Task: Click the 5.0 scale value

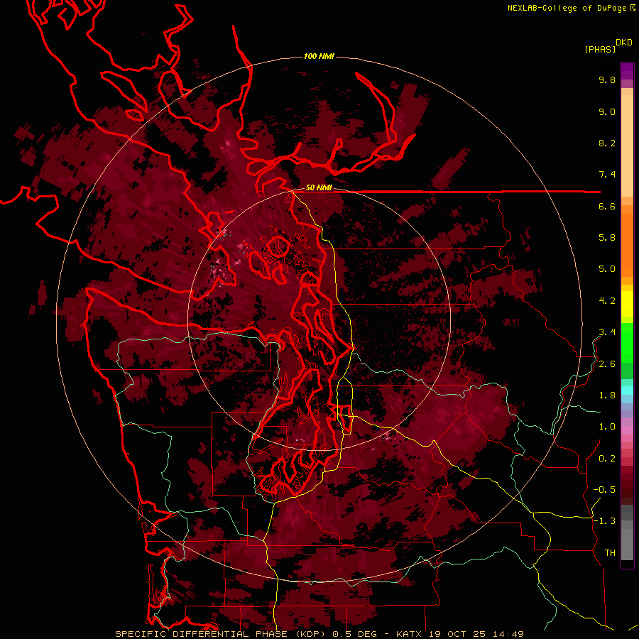Action: (607, 269)
